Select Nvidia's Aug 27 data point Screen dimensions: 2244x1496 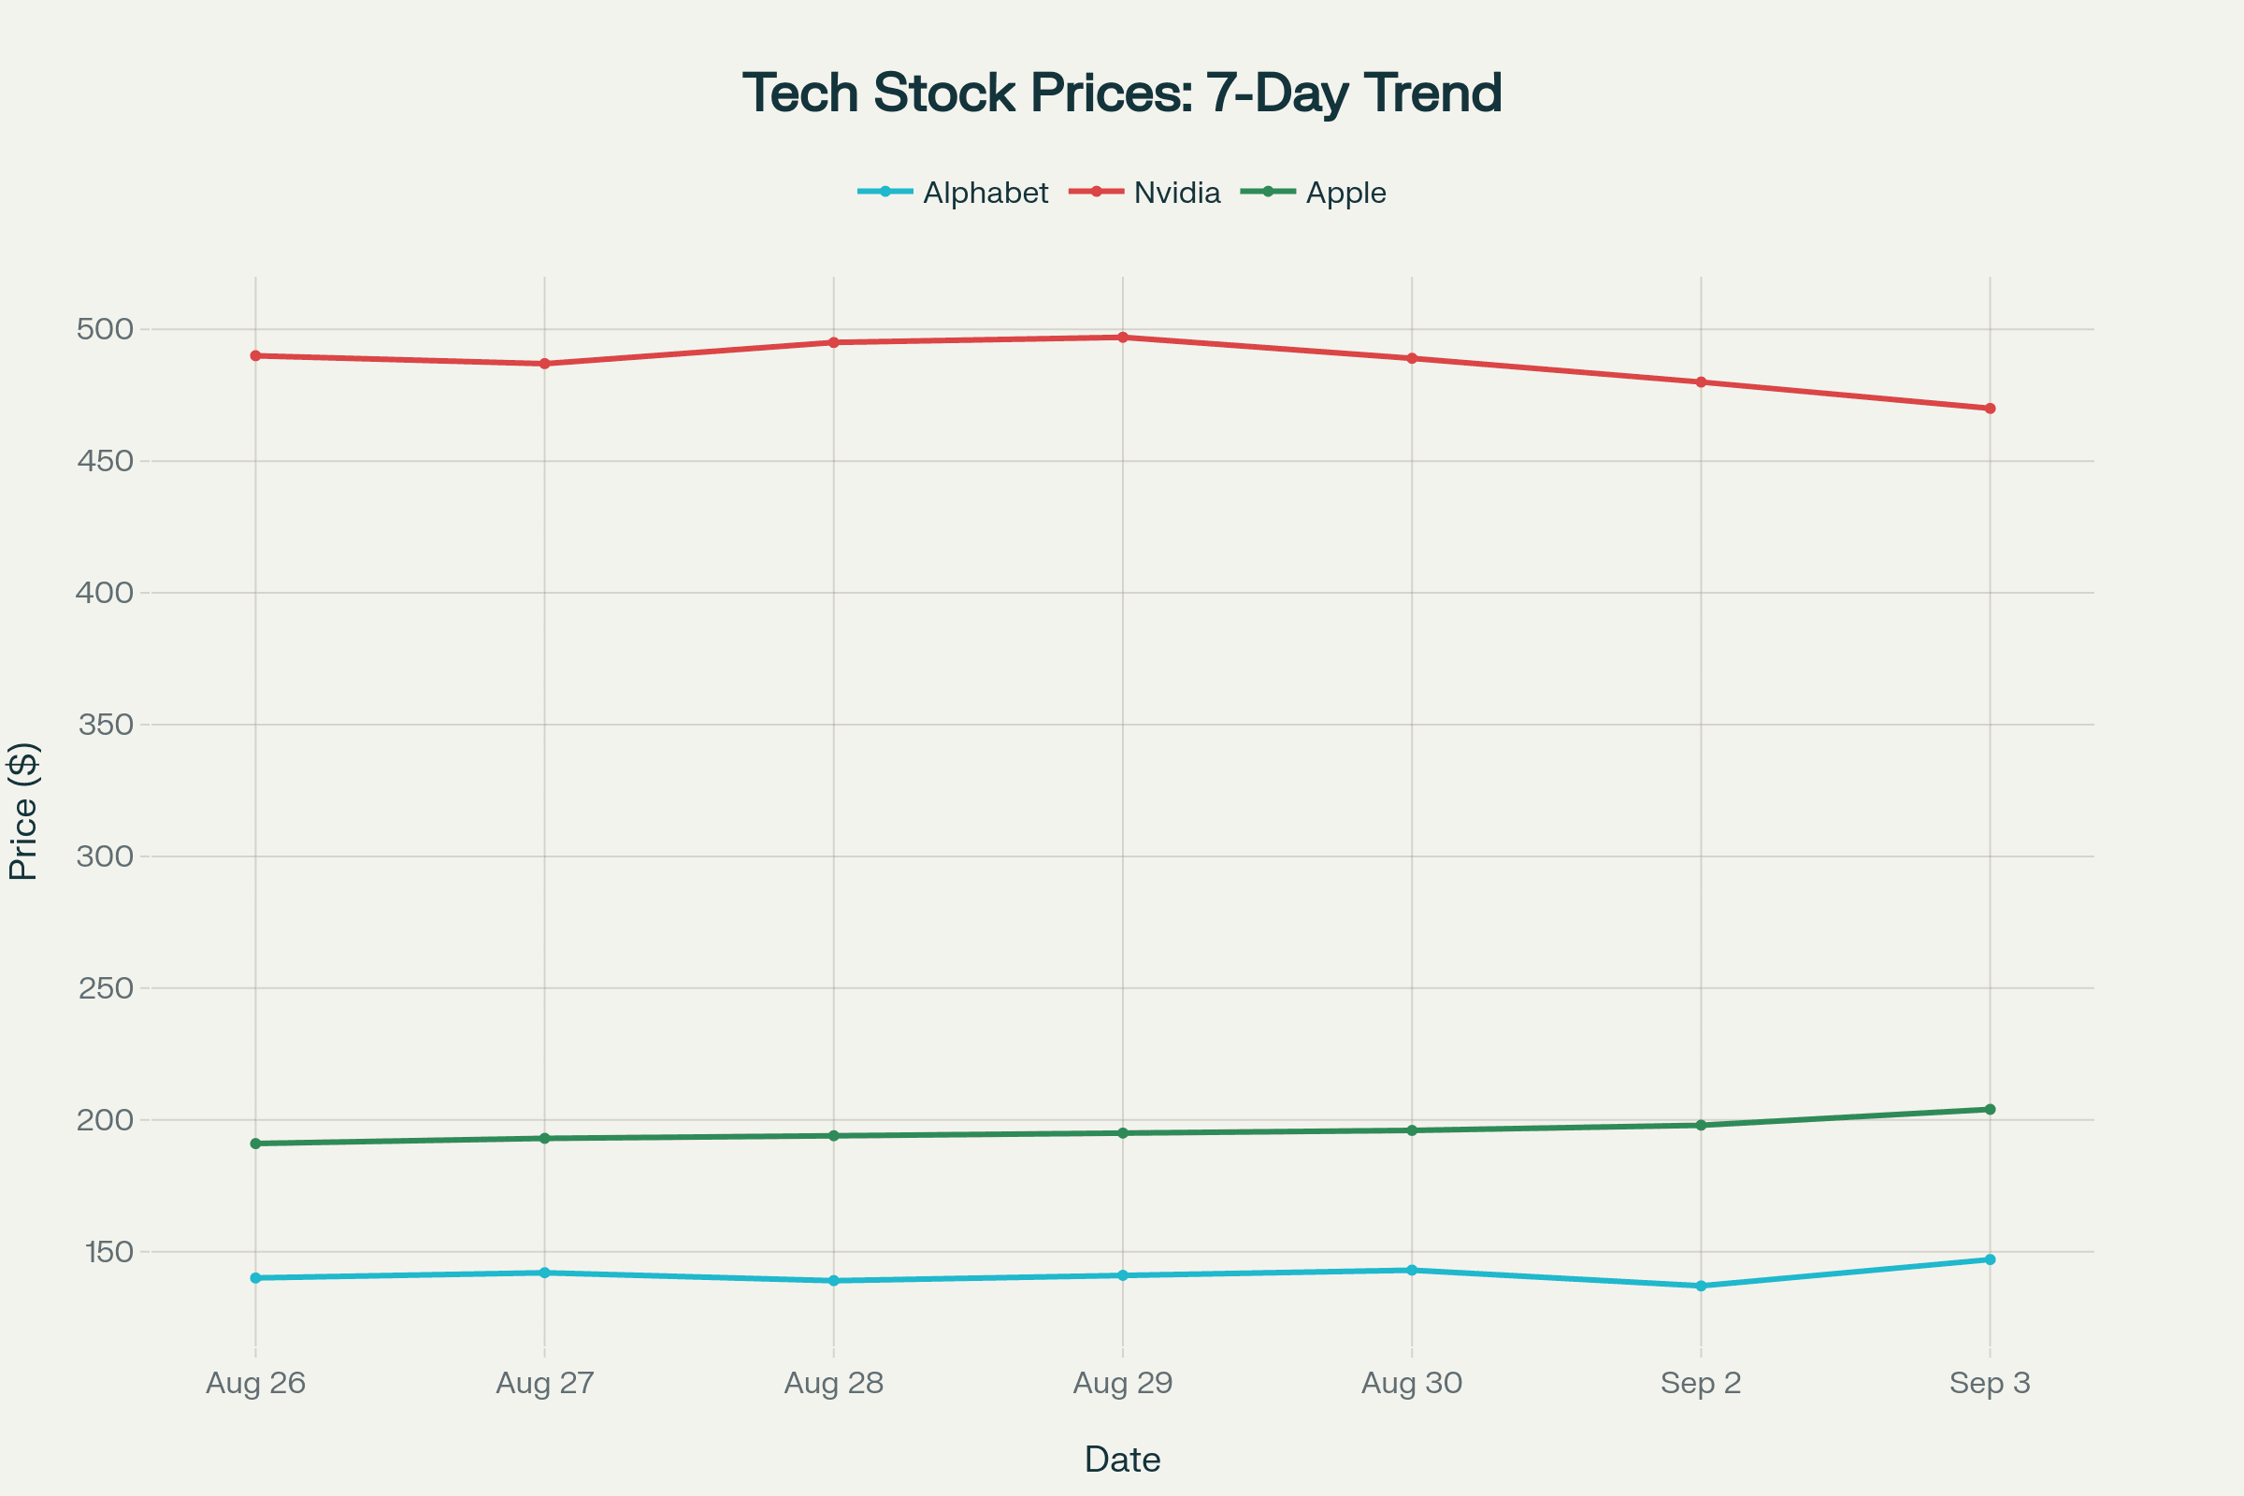tap(545, 364)
